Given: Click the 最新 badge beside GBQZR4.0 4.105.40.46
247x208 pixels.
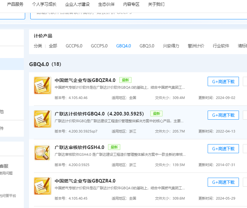Looking at the screenshot, I should 125,80.
